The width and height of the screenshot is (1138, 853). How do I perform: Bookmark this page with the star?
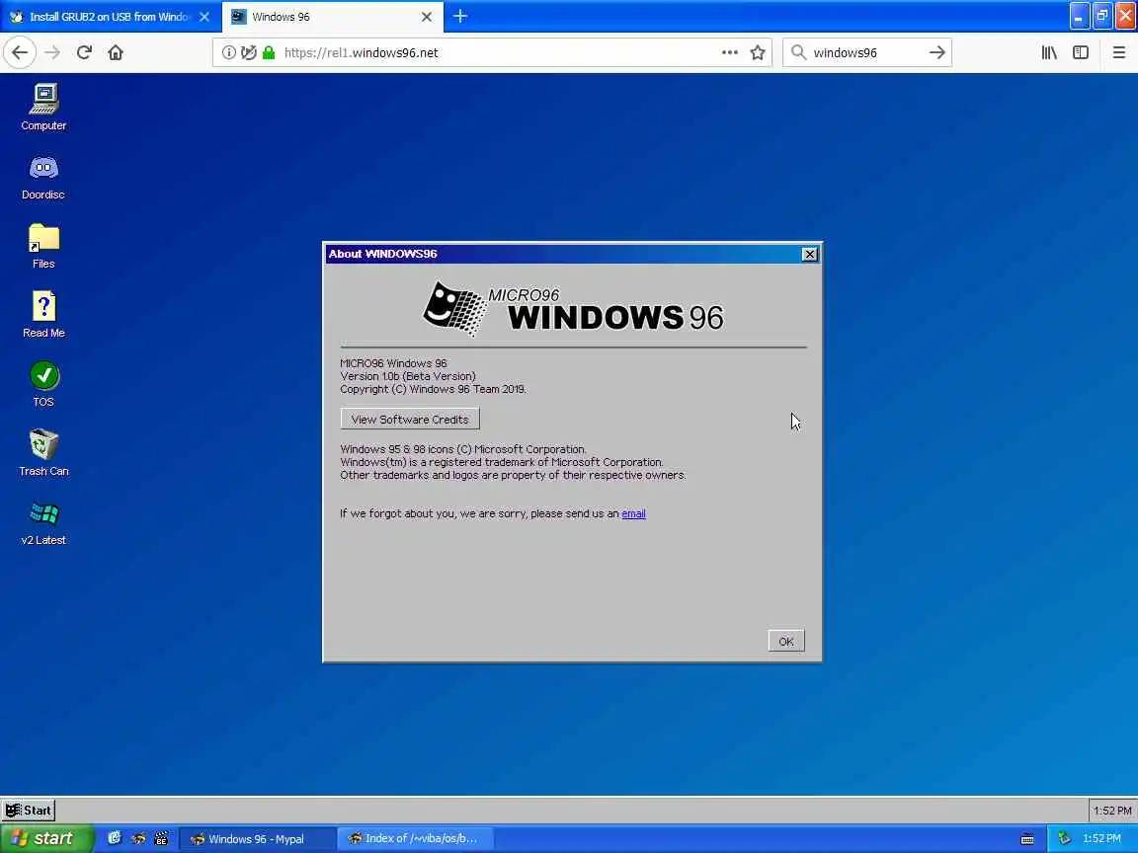[x=758, y=52]
